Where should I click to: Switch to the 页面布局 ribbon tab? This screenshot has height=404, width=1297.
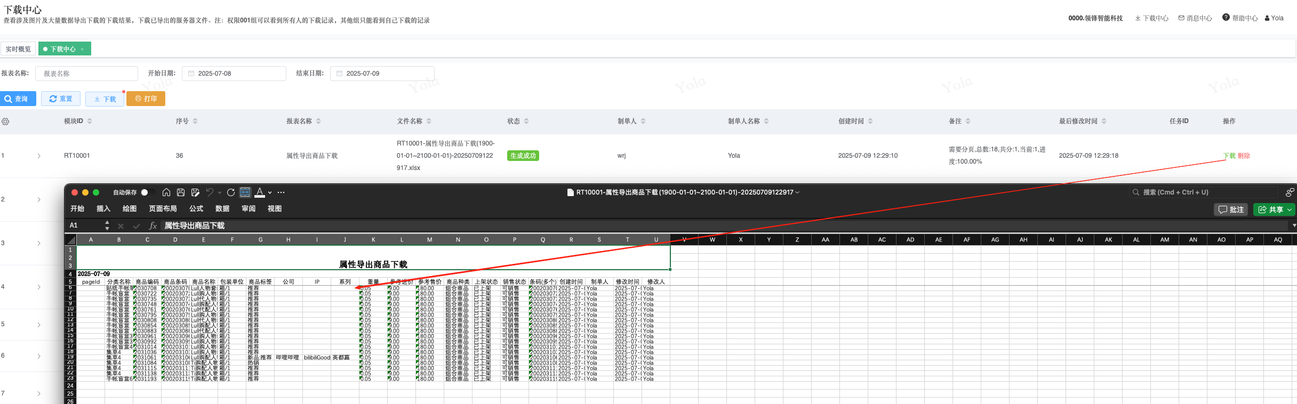pyautogui.click(x=163, y=209)
